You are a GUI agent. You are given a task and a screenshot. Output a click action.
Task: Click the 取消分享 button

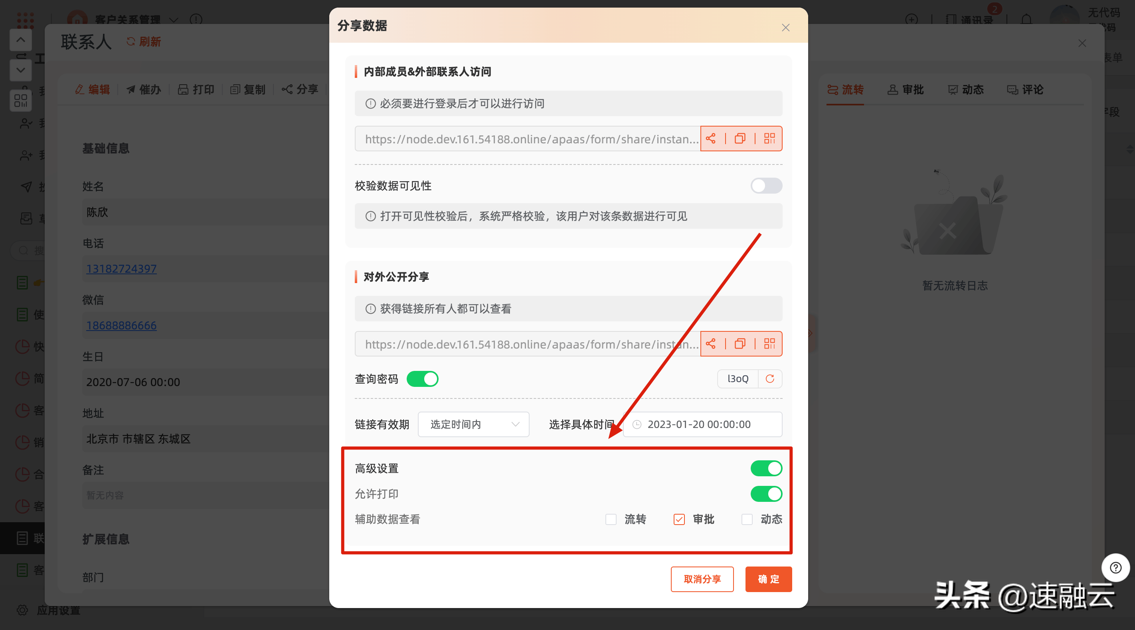coord(702,579)
